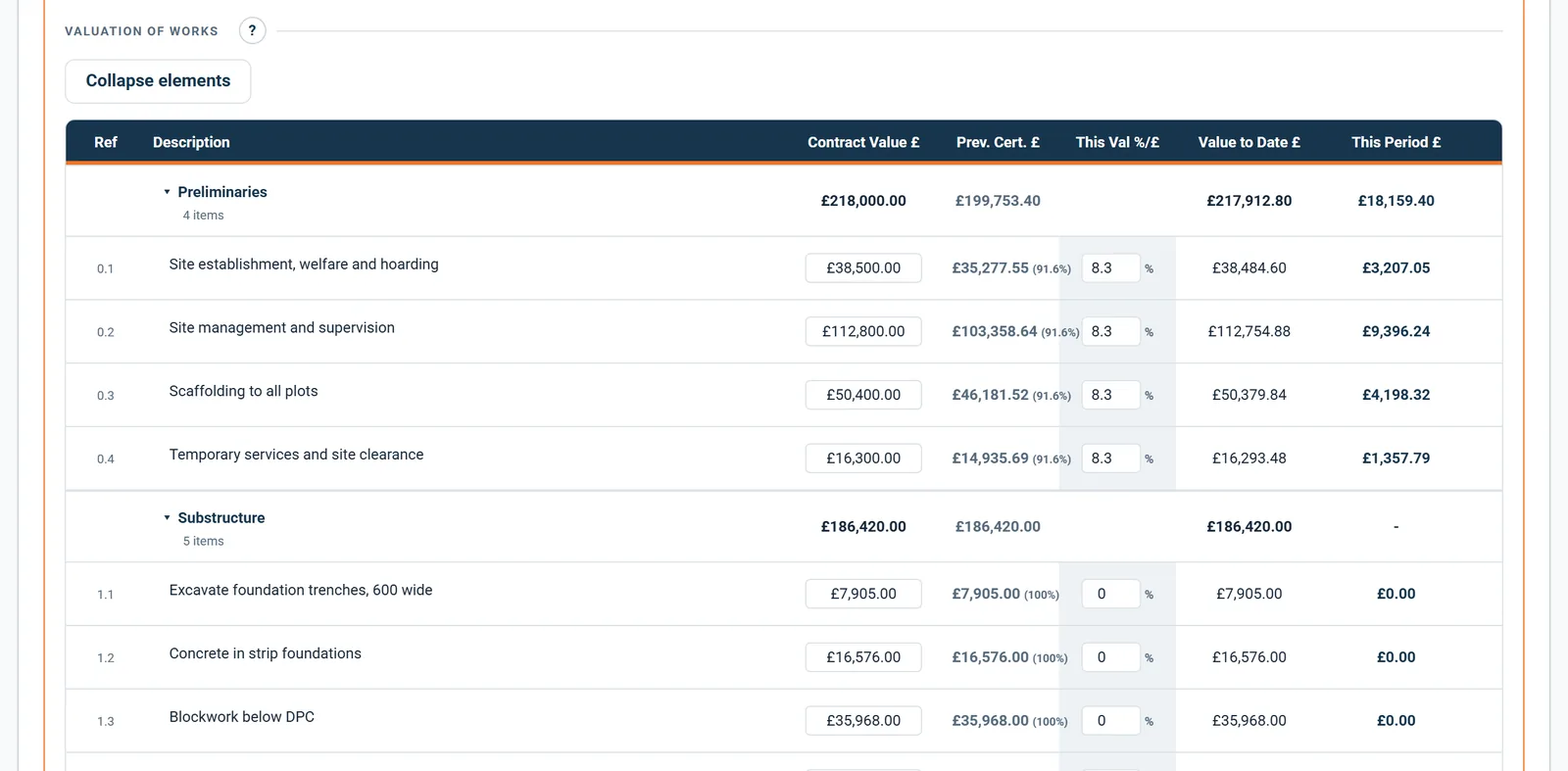
Task: Edit contract value for Excavate foundation trenches
Action: point(863,594)
